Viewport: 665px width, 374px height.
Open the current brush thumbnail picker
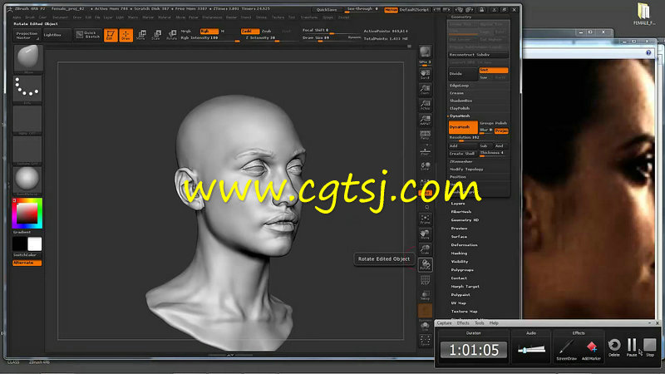coord(28,57)
